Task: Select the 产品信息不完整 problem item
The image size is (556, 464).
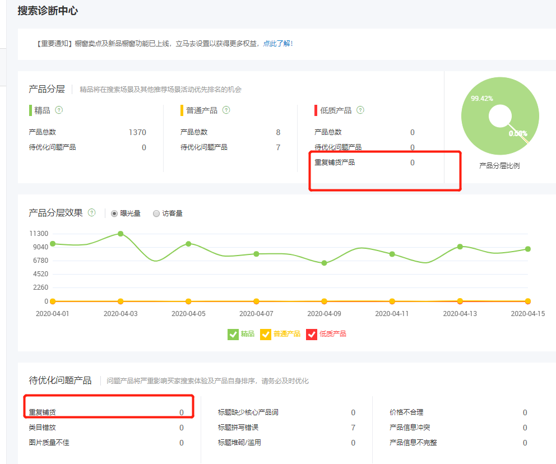Action: coord(413,443)
